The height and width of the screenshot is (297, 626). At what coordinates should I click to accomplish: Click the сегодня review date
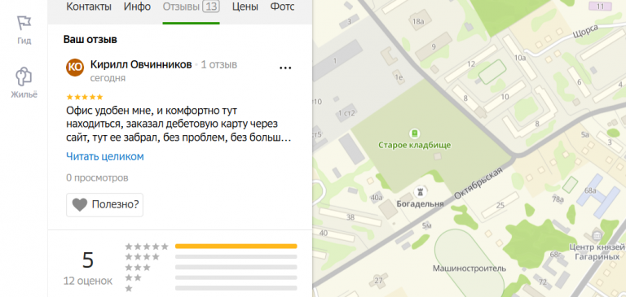108,78
